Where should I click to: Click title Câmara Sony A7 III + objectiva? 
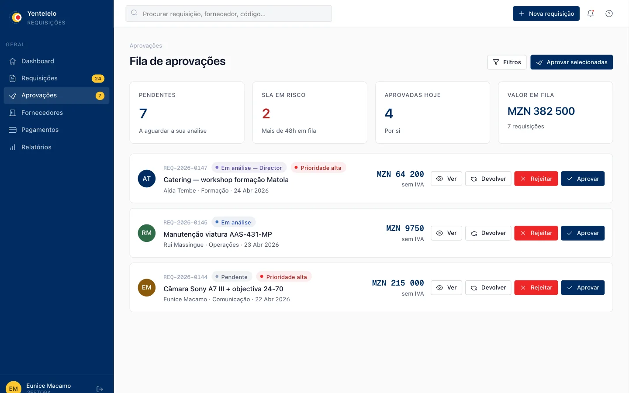pyautogui.click(x=223, y=289)
